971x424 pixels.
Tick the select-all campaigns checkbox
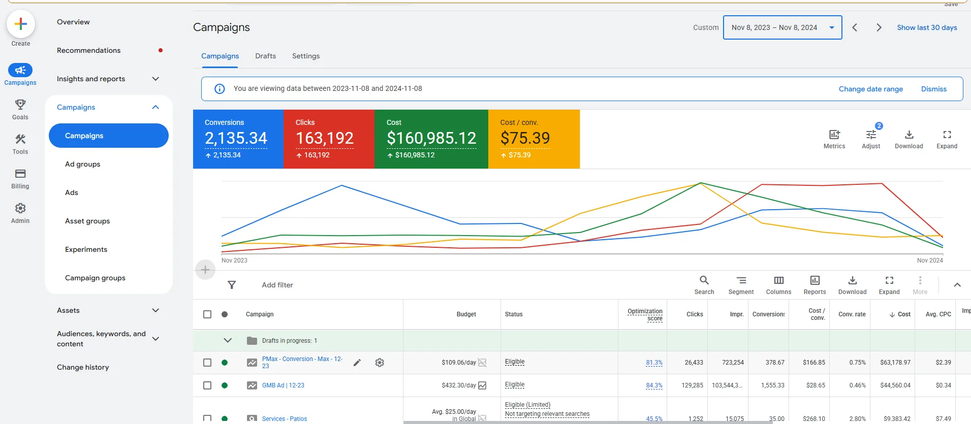click(207, 314)
